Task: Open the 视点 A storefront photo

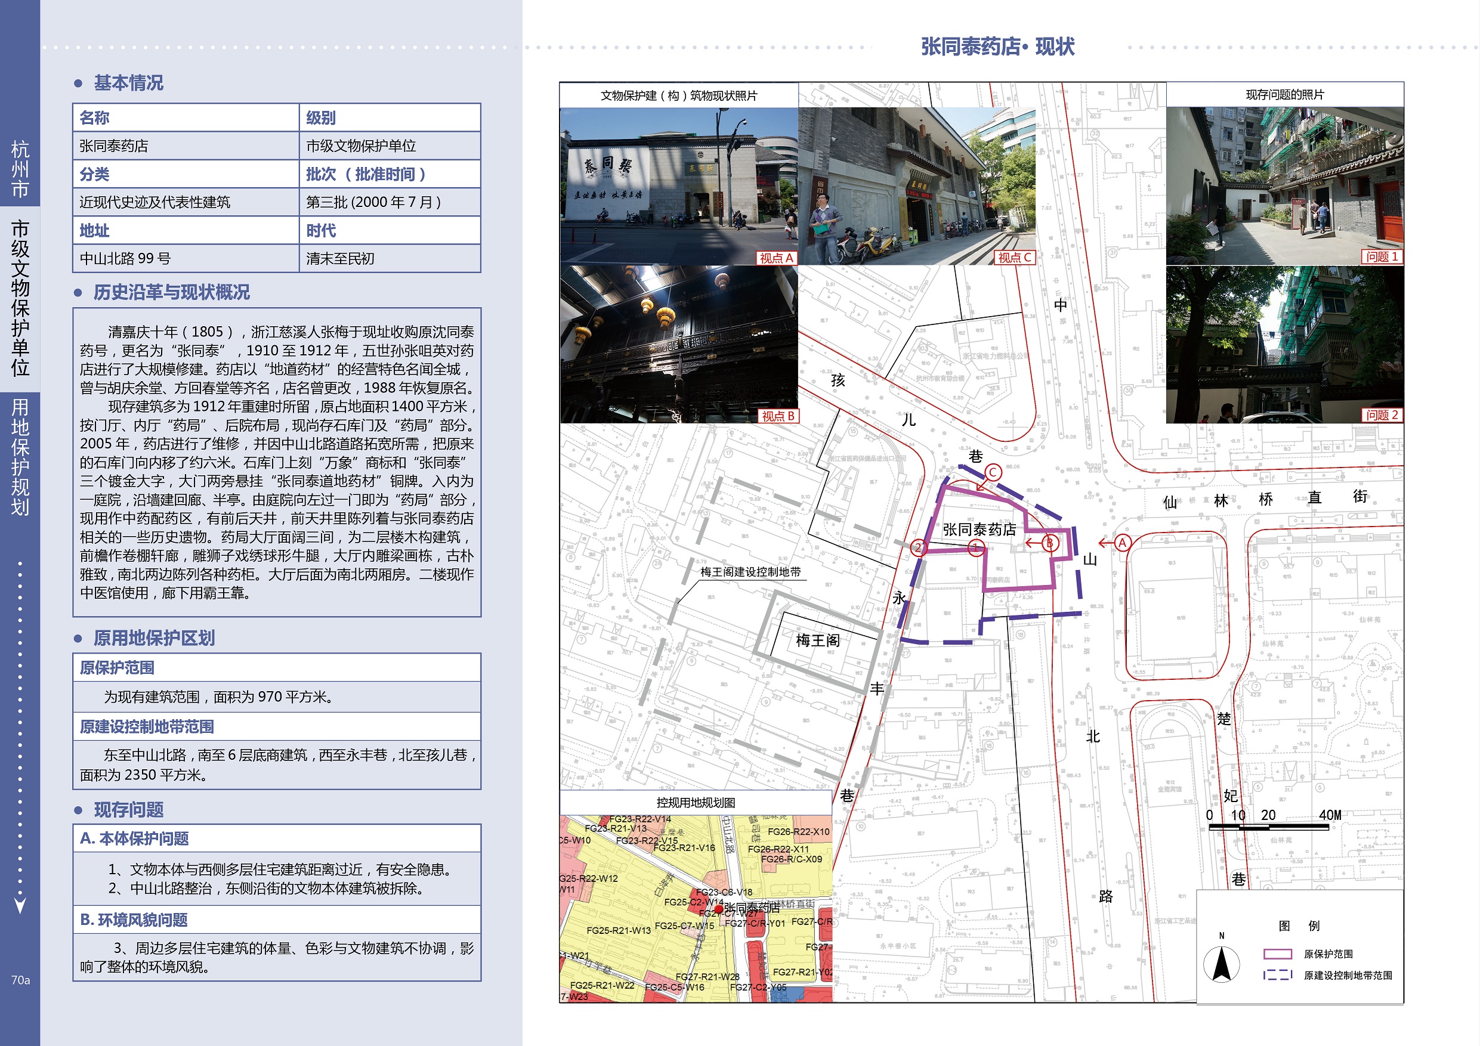Action: [678, 186]
